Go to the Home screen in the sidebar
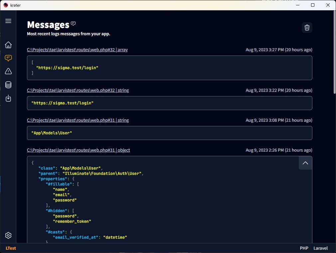 tap(8, 45)
